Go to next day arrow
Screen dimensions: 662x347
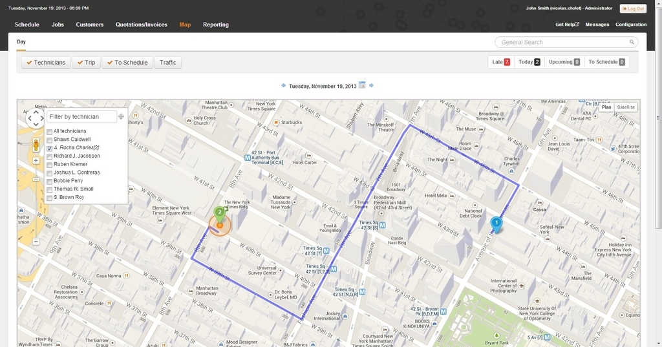(x=372, y=86)
